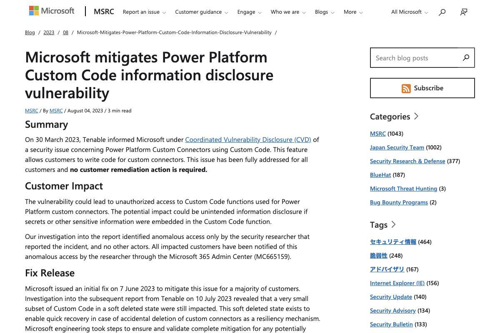Open the More dropdown menu
Image resolution: width=500 pixels, height=333 pixels.
pos(353,12)
